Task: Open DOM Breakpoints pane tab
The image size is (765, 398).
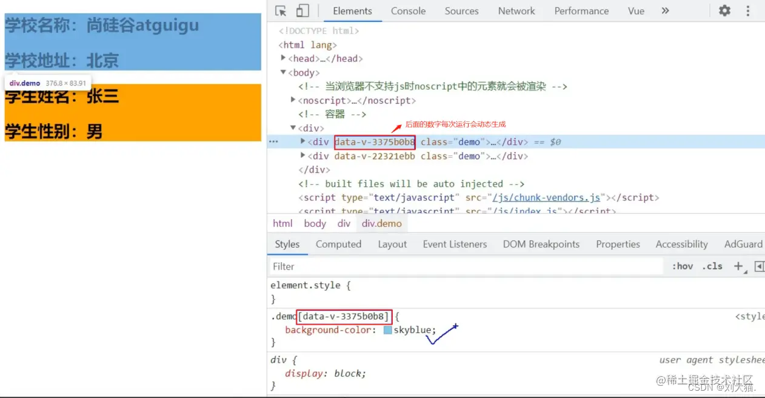Action: point(541,244)
